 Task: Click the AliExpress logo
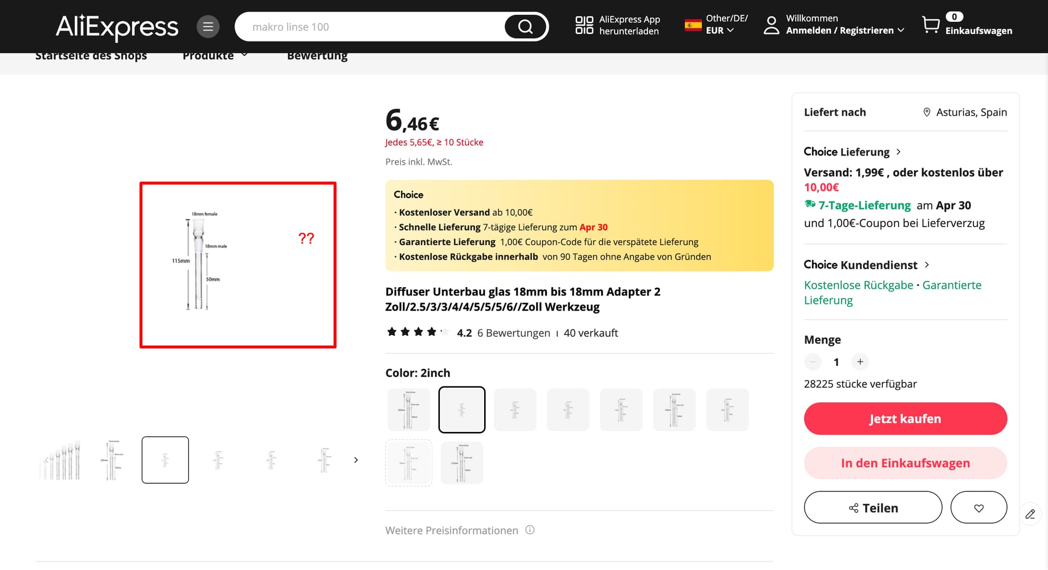tap(117, 27)
